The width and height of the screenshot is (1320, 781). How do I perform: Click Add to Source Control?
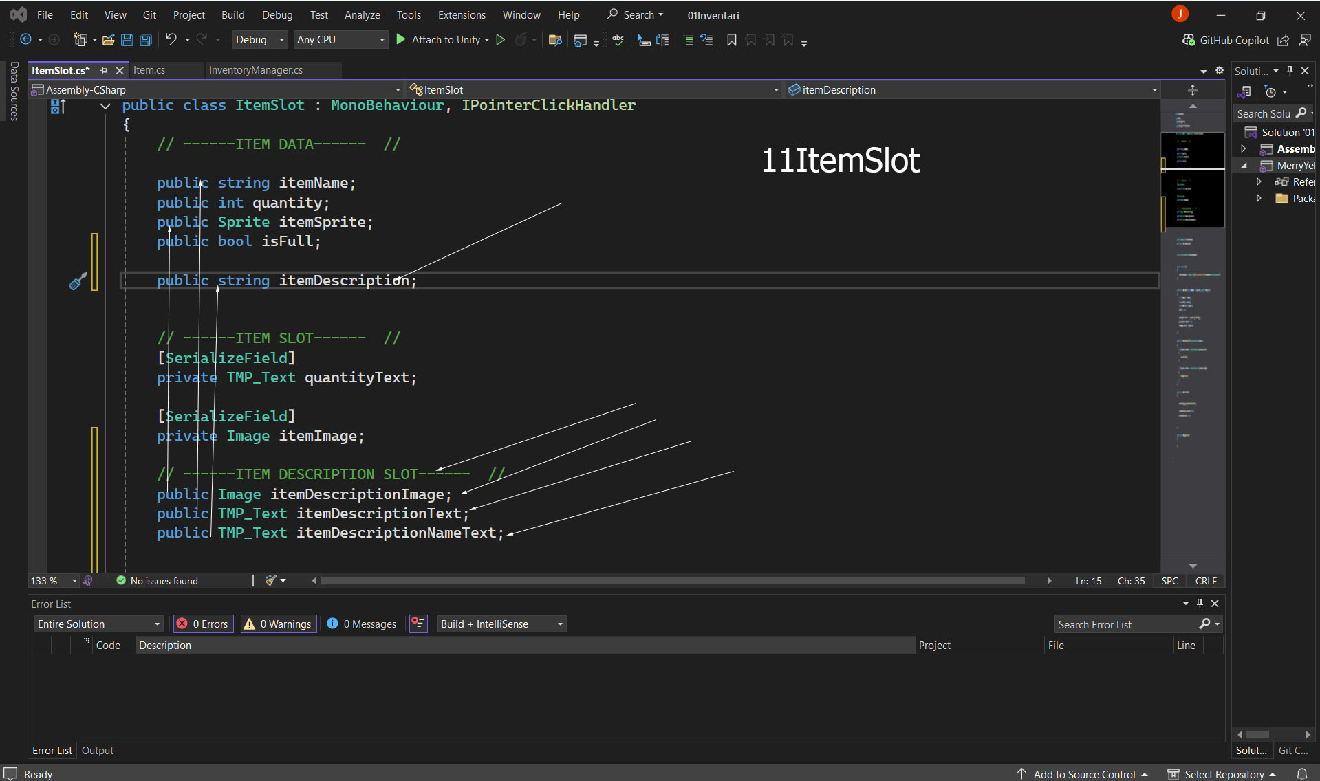1084,774
